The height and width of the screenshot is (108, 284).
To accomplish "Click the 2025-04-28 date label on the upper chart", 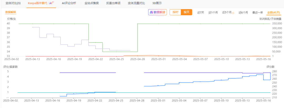I will [x=137, y=59].
